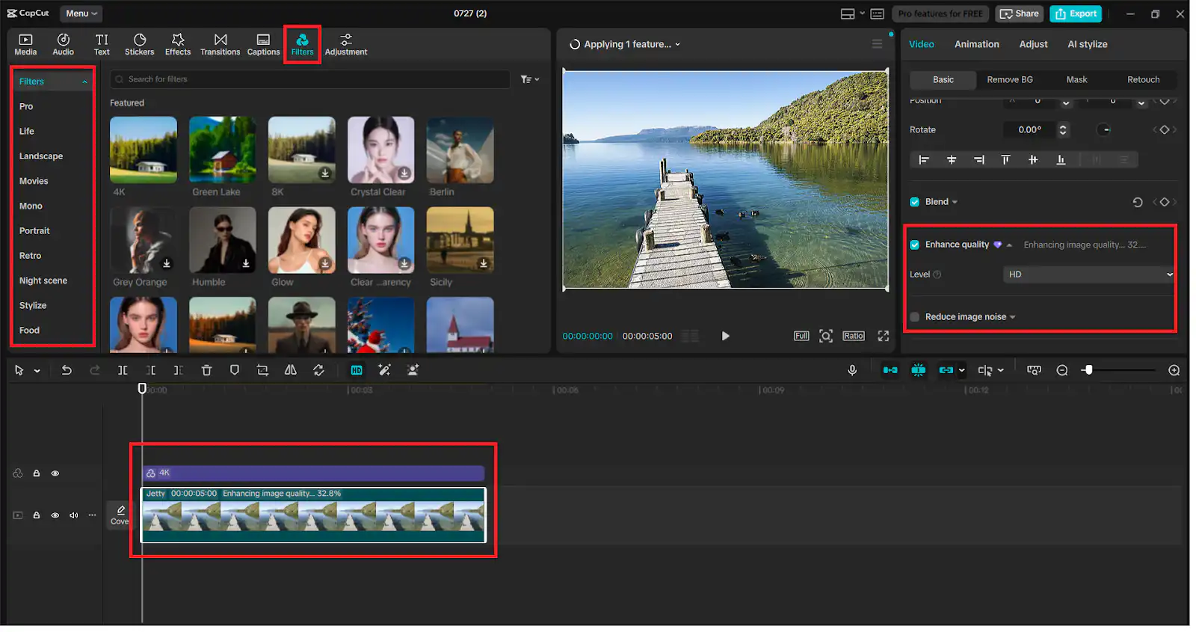Open the Level HD dropdown
The image size is (1196, 632).
(x=1089, y=274)
